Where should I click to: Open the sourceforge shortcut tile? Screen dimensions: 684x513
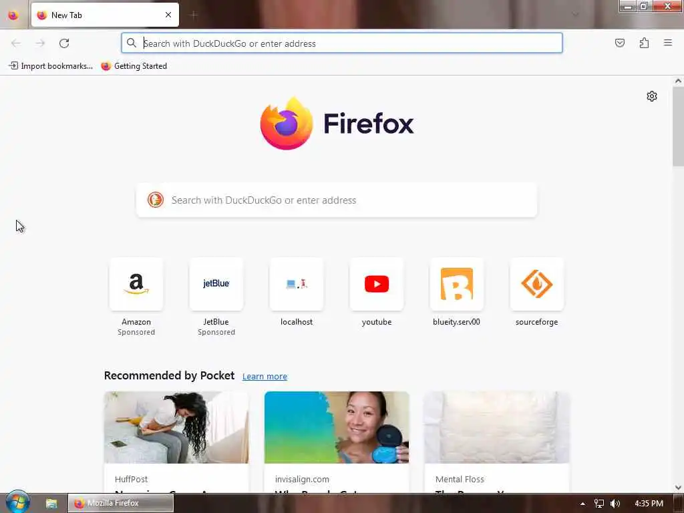(x=537, y=284)
